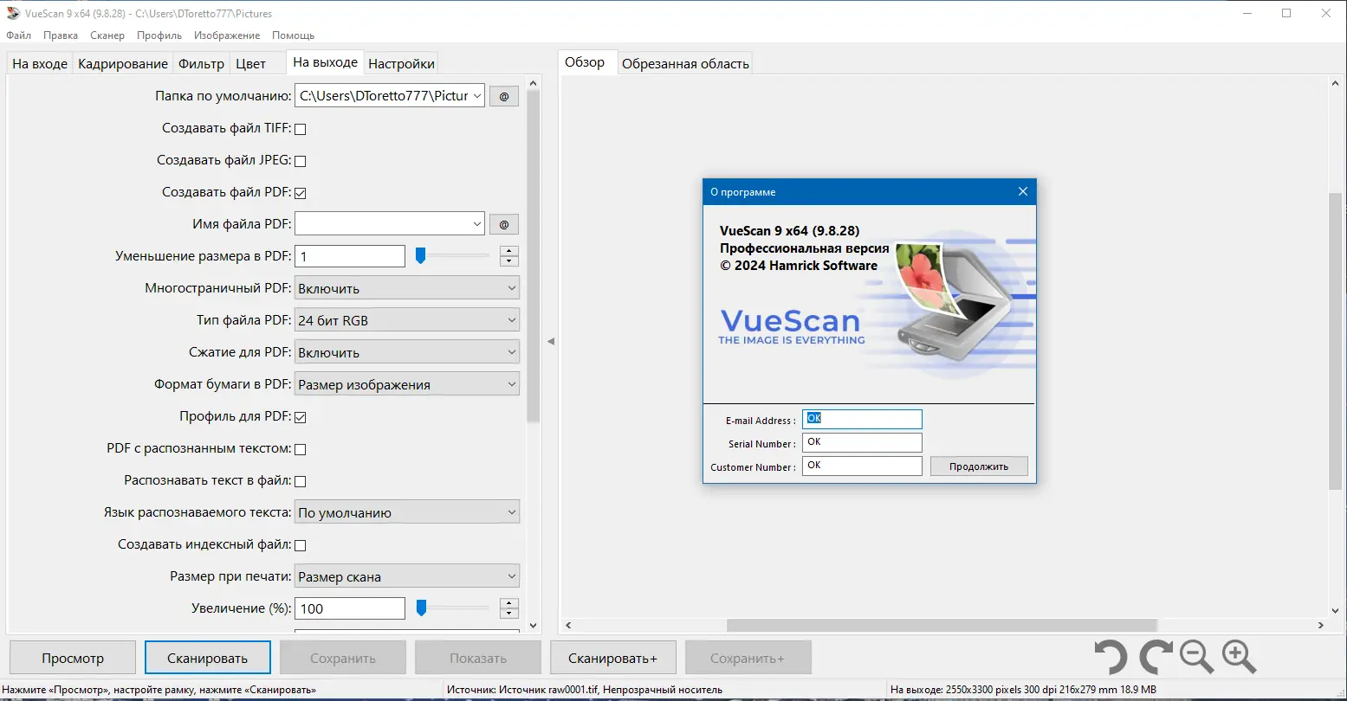Open the Изображение menu
This screenshot has height=701, width=1347.
click(x=226, y=35)
